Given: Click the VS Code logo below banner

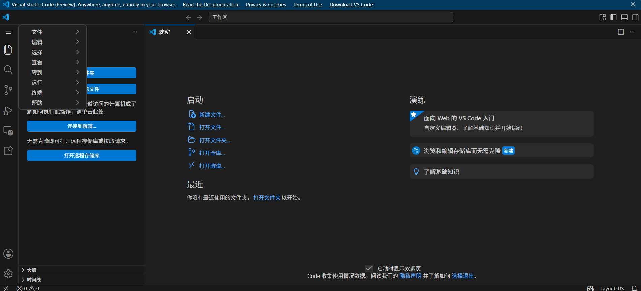Looking at the screenshot, I should (6, 17).
